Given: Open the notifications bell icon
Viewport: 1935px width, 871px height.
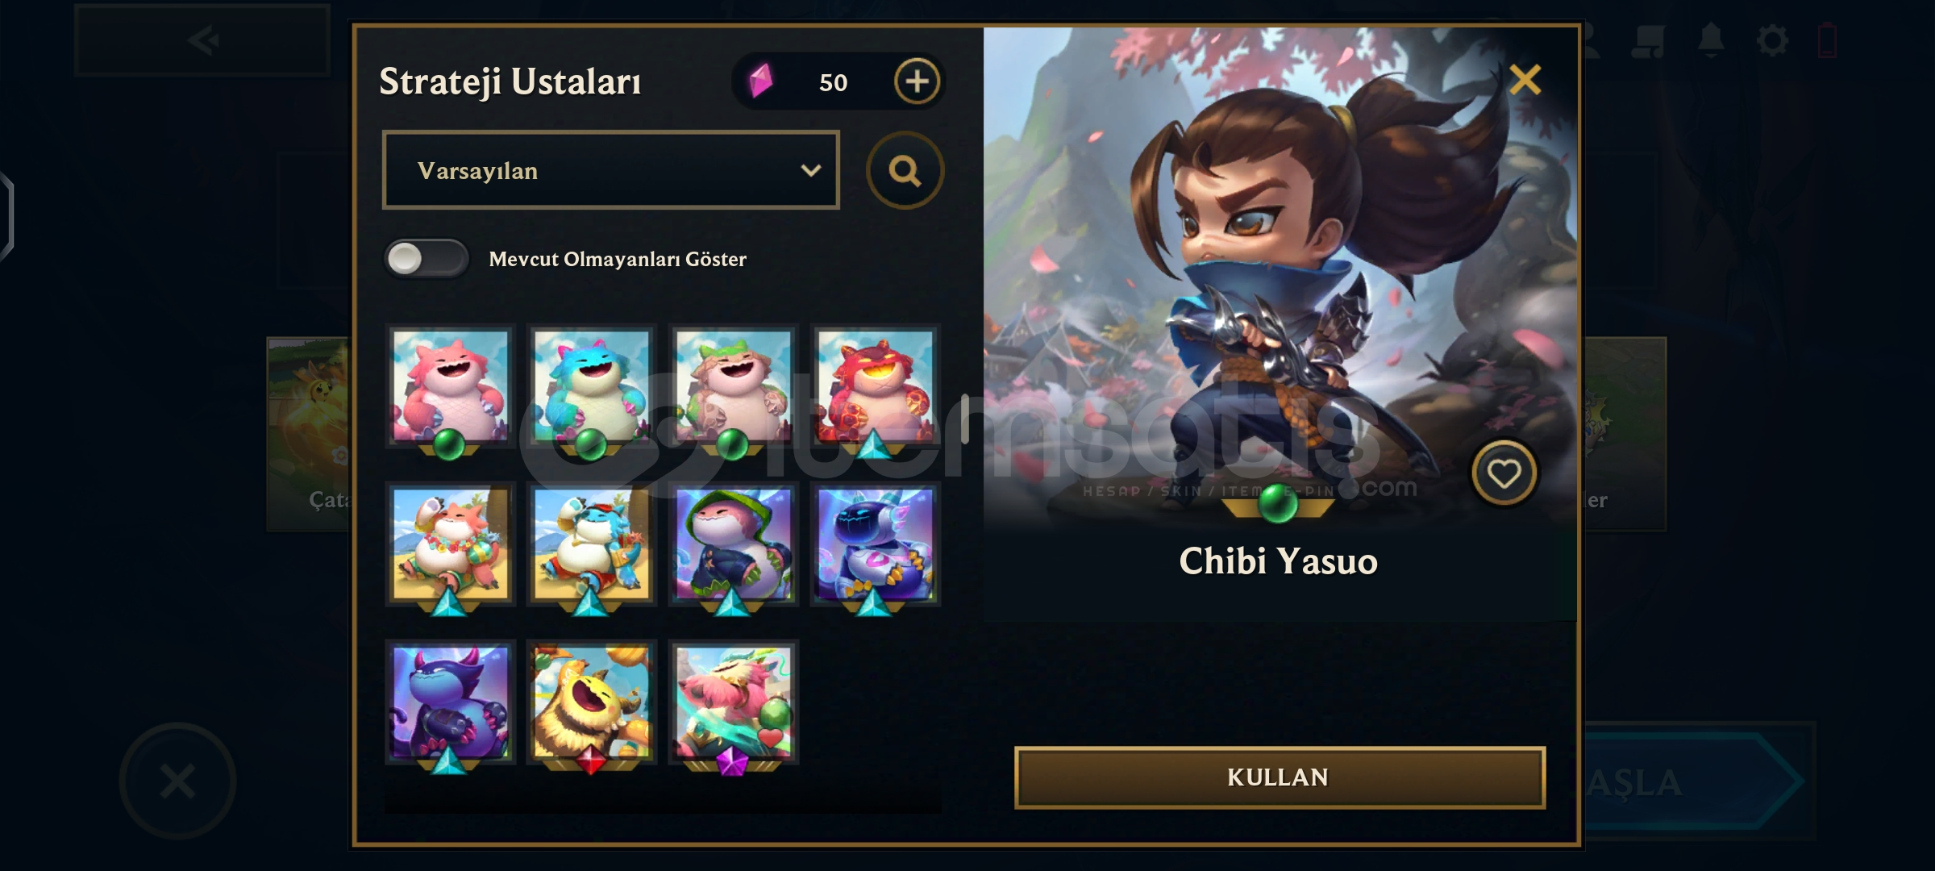Looking at the screenshot, I should tap(1711, 40).
